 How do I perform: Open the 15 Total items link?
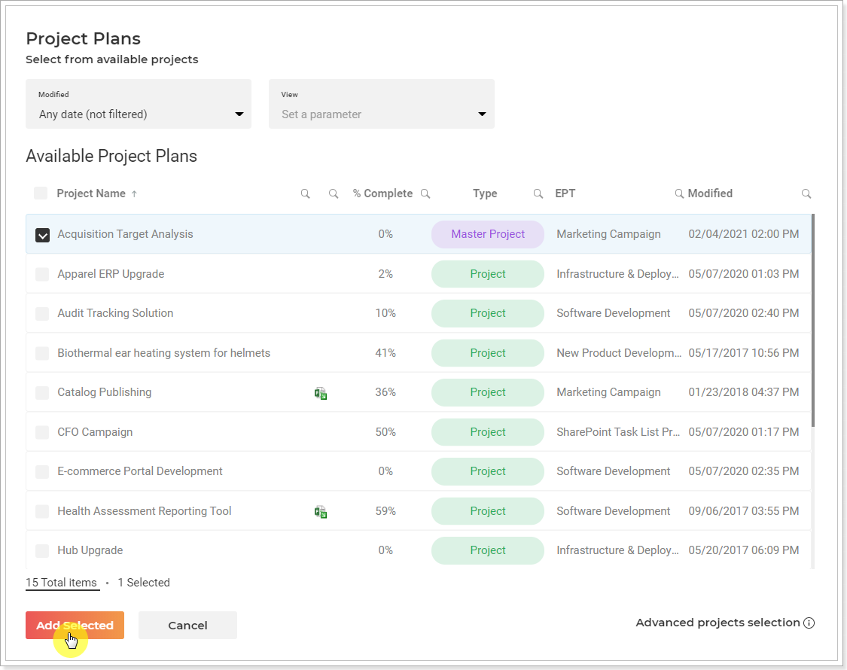(x=62, y=582)
